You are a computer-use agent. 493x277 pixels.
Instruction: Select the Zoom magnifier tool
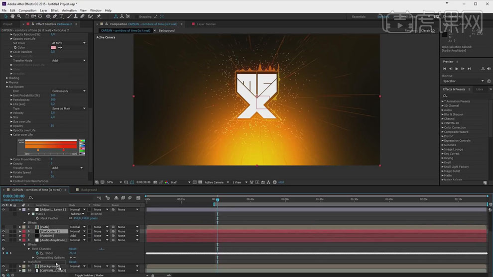(x=18, y=16)
